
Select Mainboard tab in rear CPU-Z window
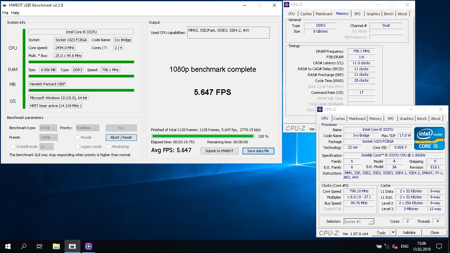point(324,14)
